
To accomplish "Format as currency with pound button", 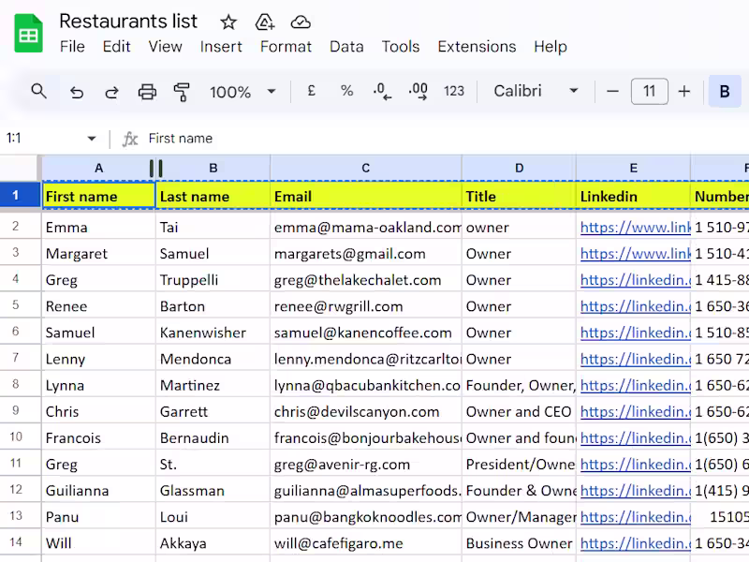I will (311, 91).
